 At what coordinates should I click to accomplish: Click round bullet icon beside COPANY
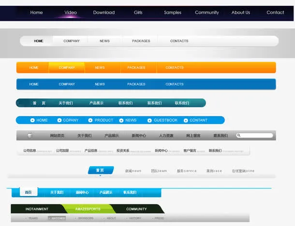(x=59, y=120)
